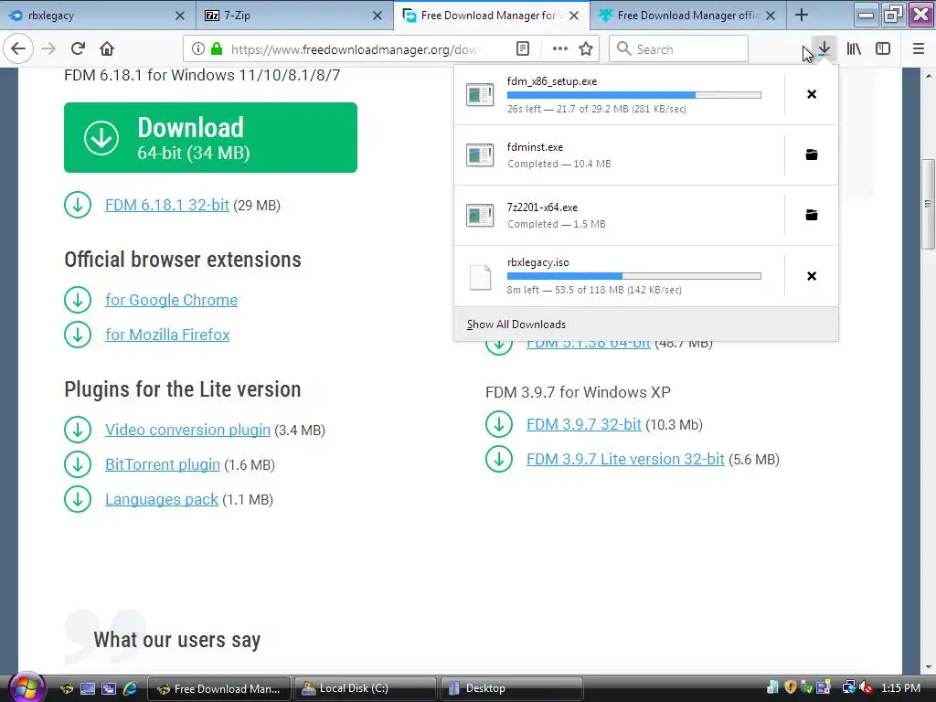Click the fdm_x86_setup.exe file icon
The image size is (936, 702).
480,94
